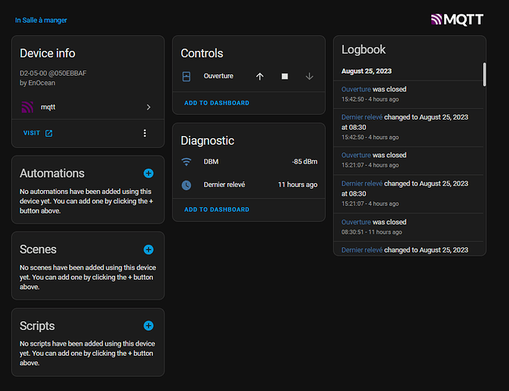Open first Dernier relevé logbook link
The width and height of the screenshot is (509, 391).
362,117
